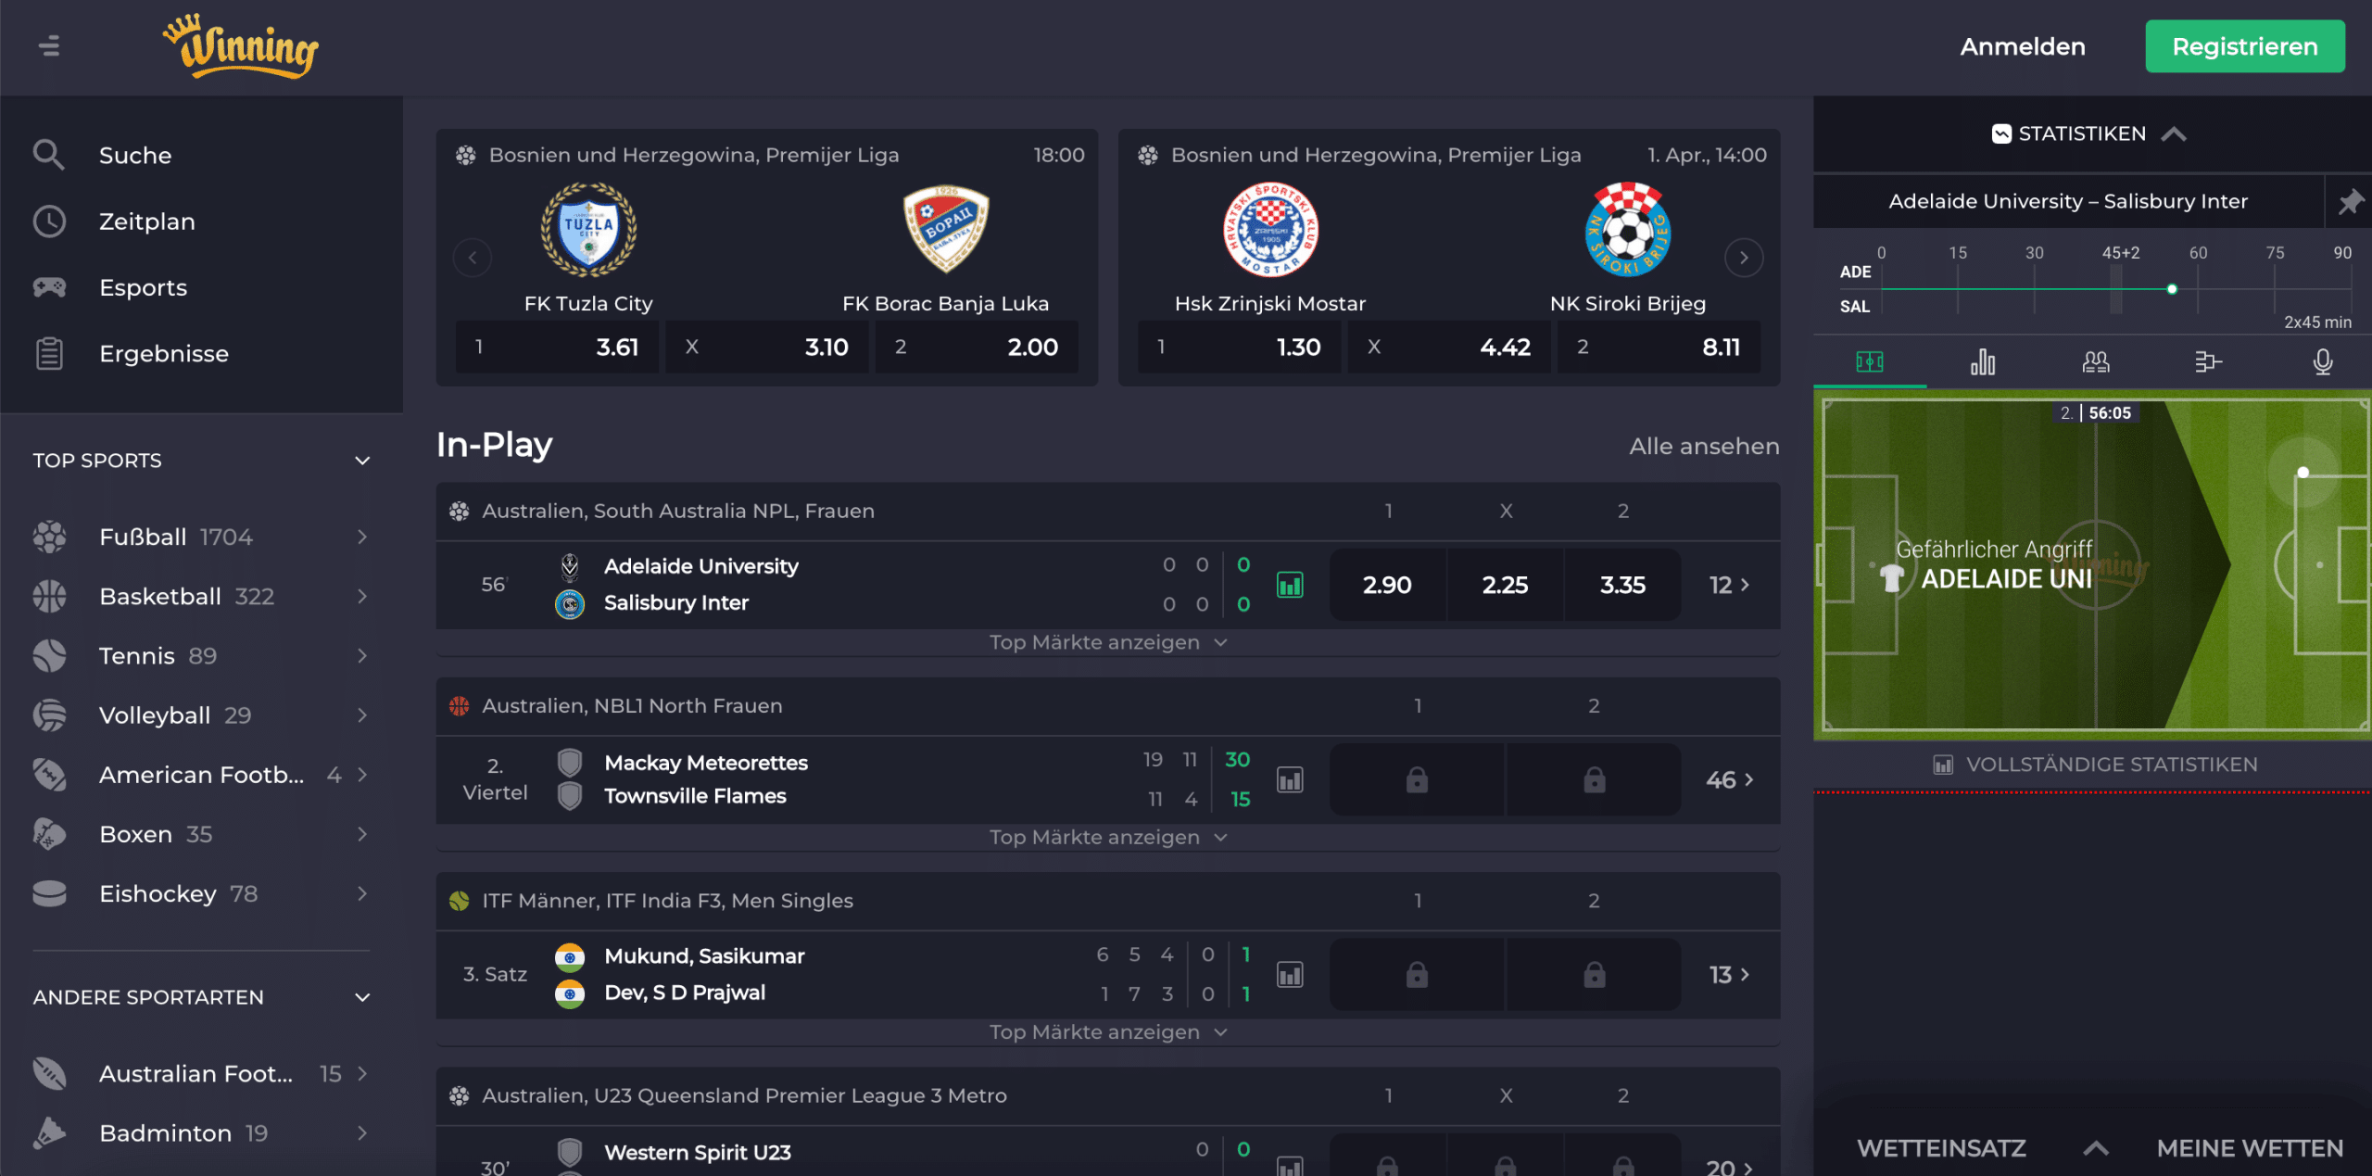2372x1176 pixels.
Task: Select Adelaide University win odds 2.90
Action: pos(1387,585)
